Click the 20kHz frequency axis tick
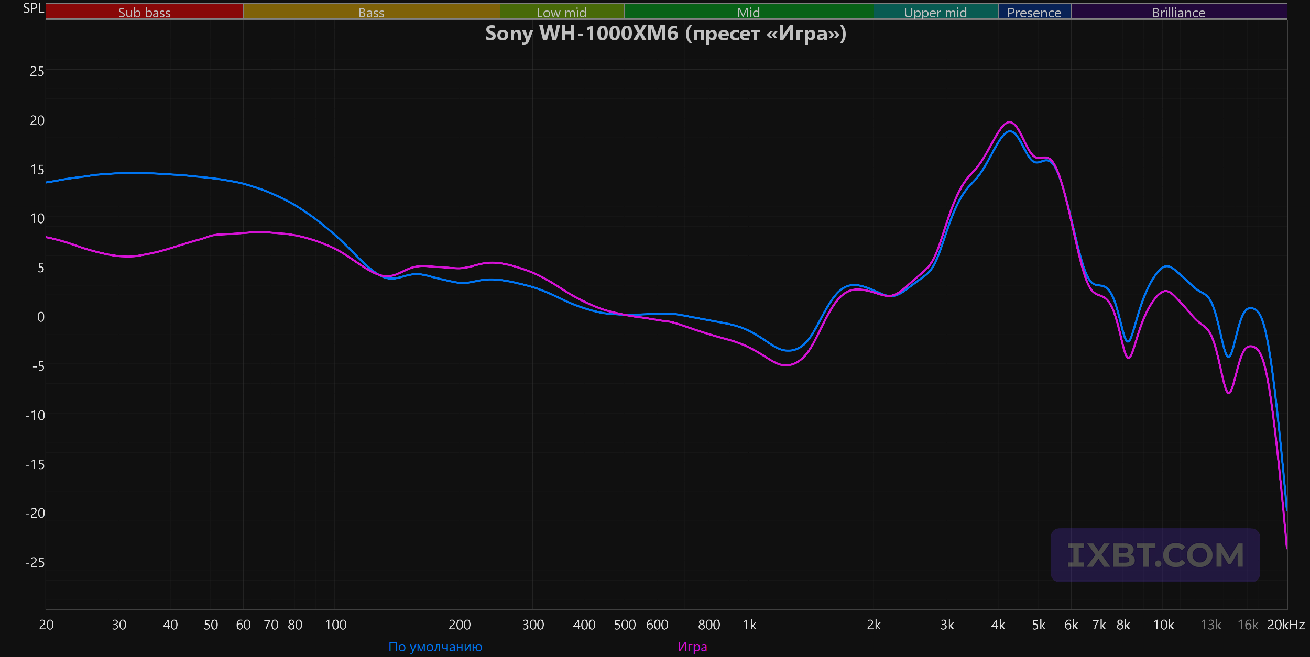The image size is (1310, 657). point(1286,625)
